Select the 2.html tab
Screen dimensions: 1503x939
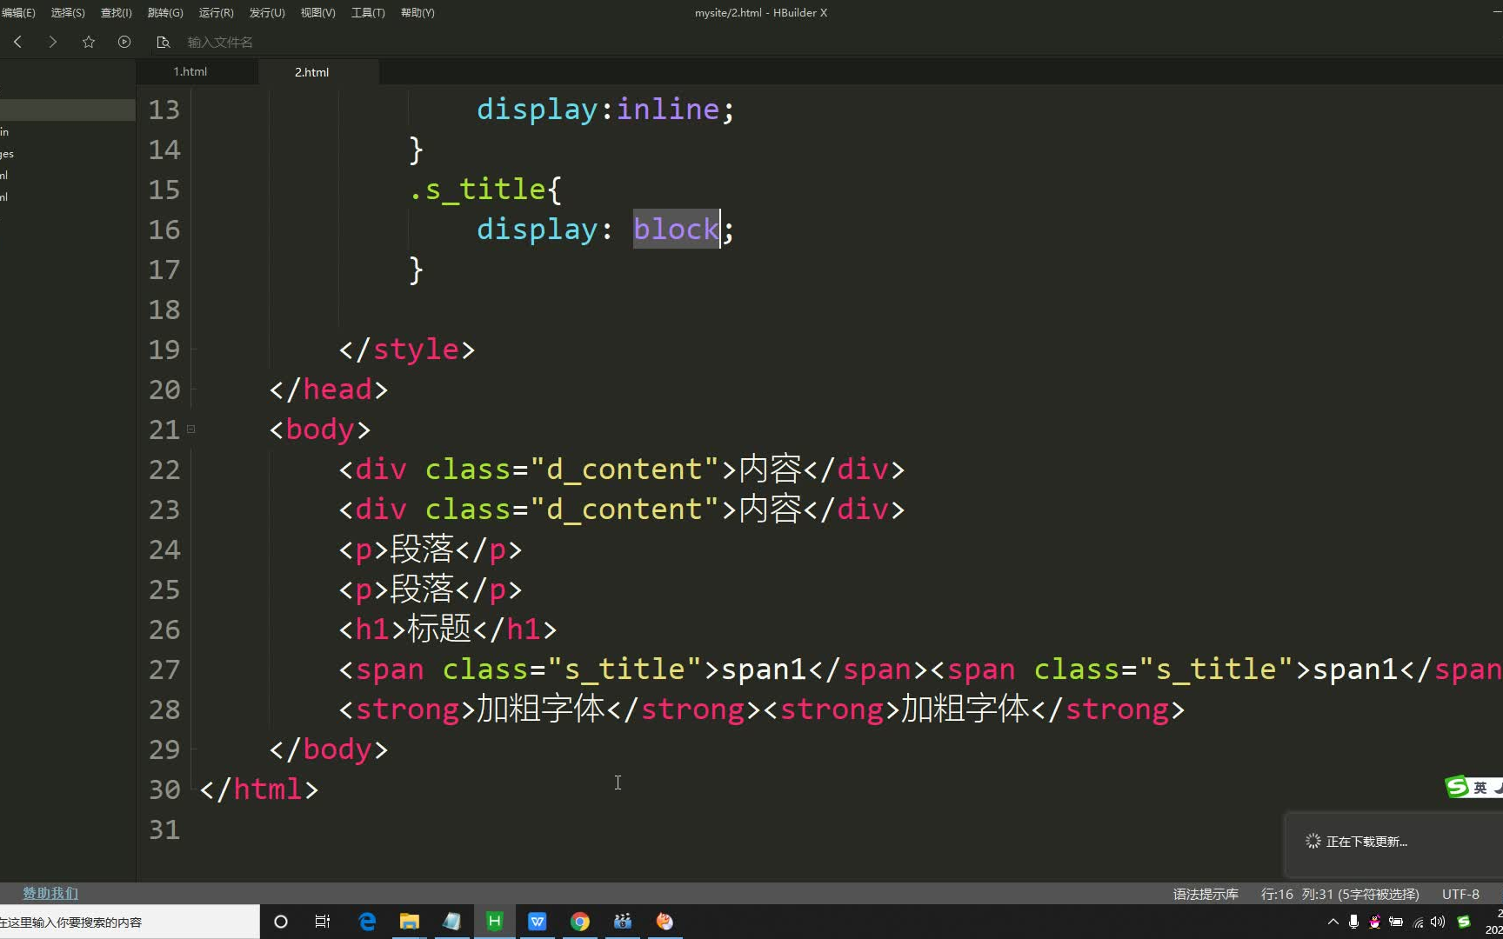[311, 72]
